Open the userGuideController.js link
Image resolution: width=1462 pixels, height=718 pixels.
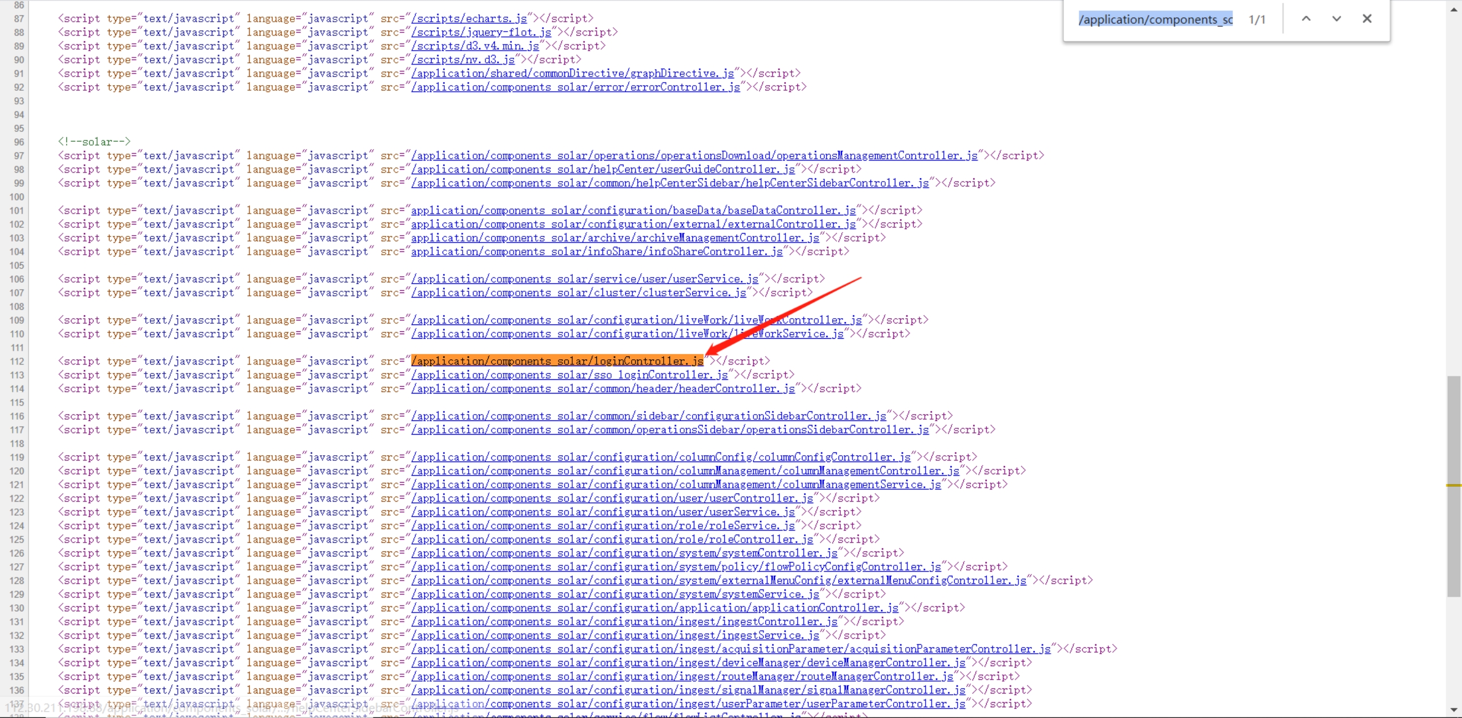pos(603,169)
